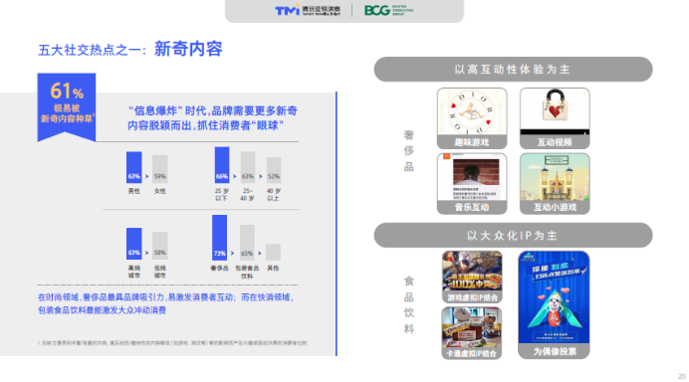The height and width of the screenshot is (382, 689).
Task: Click the 以高互动性体验为主 pill header
Action: point(513,70)
